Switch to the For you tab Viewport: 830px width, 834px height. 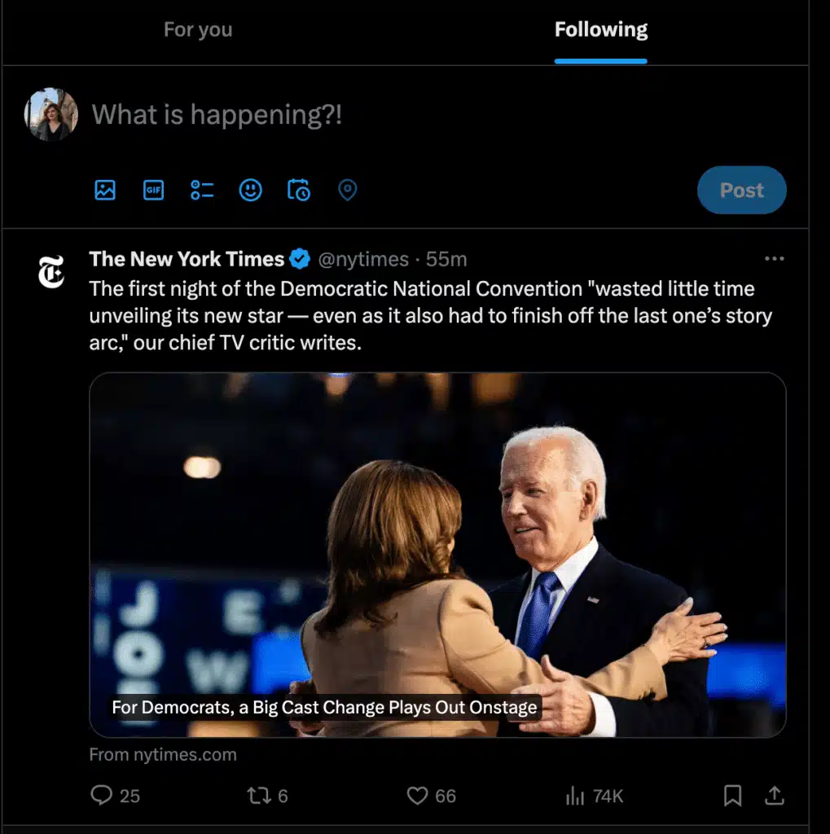198,30
